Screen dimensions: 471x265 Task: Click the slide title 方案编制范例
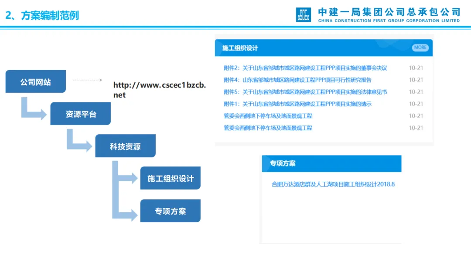pos(42,15)
